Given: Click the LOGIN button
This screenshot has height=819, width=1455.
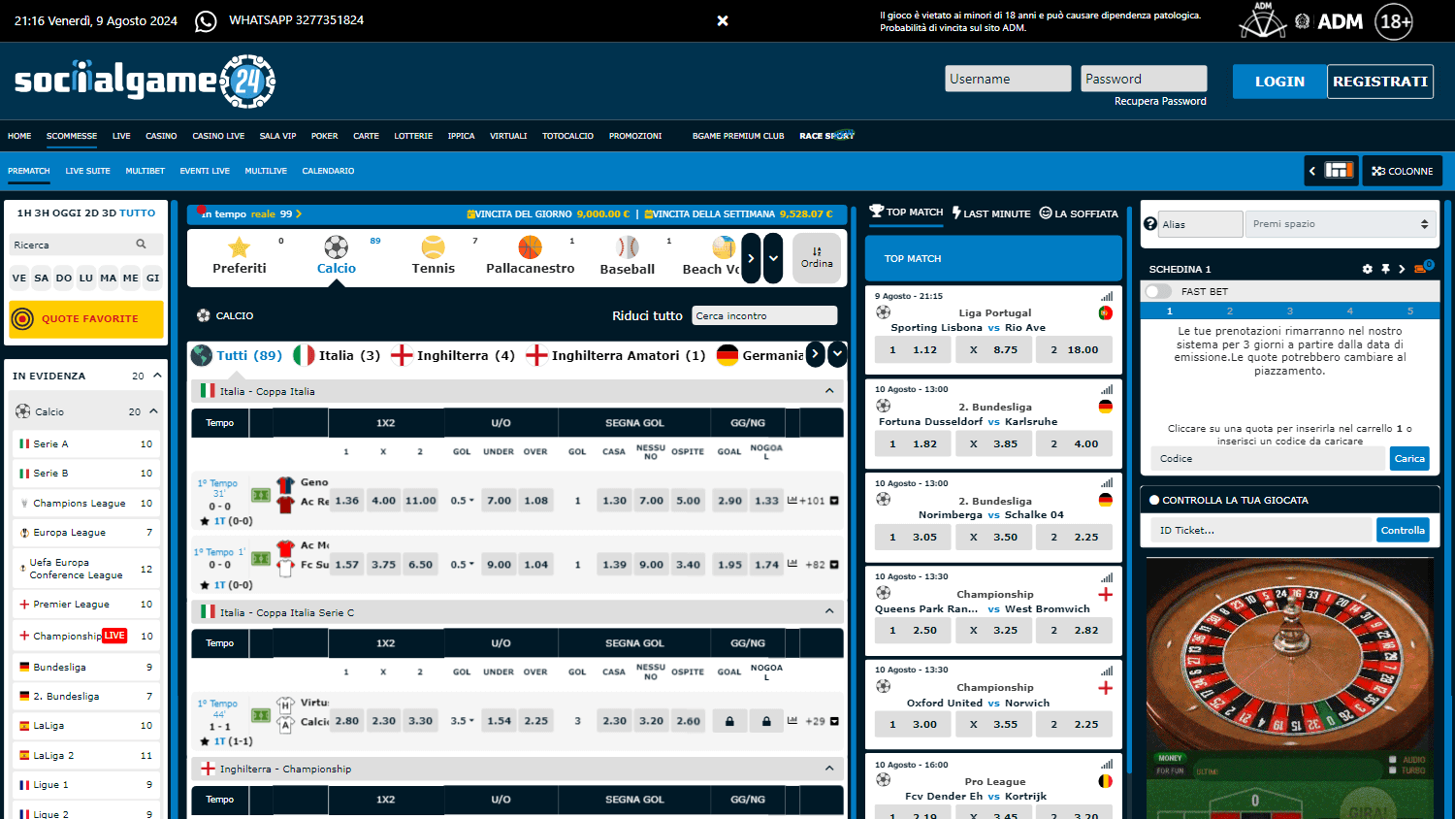Looking at the screenshot, I should (1279, 82).
